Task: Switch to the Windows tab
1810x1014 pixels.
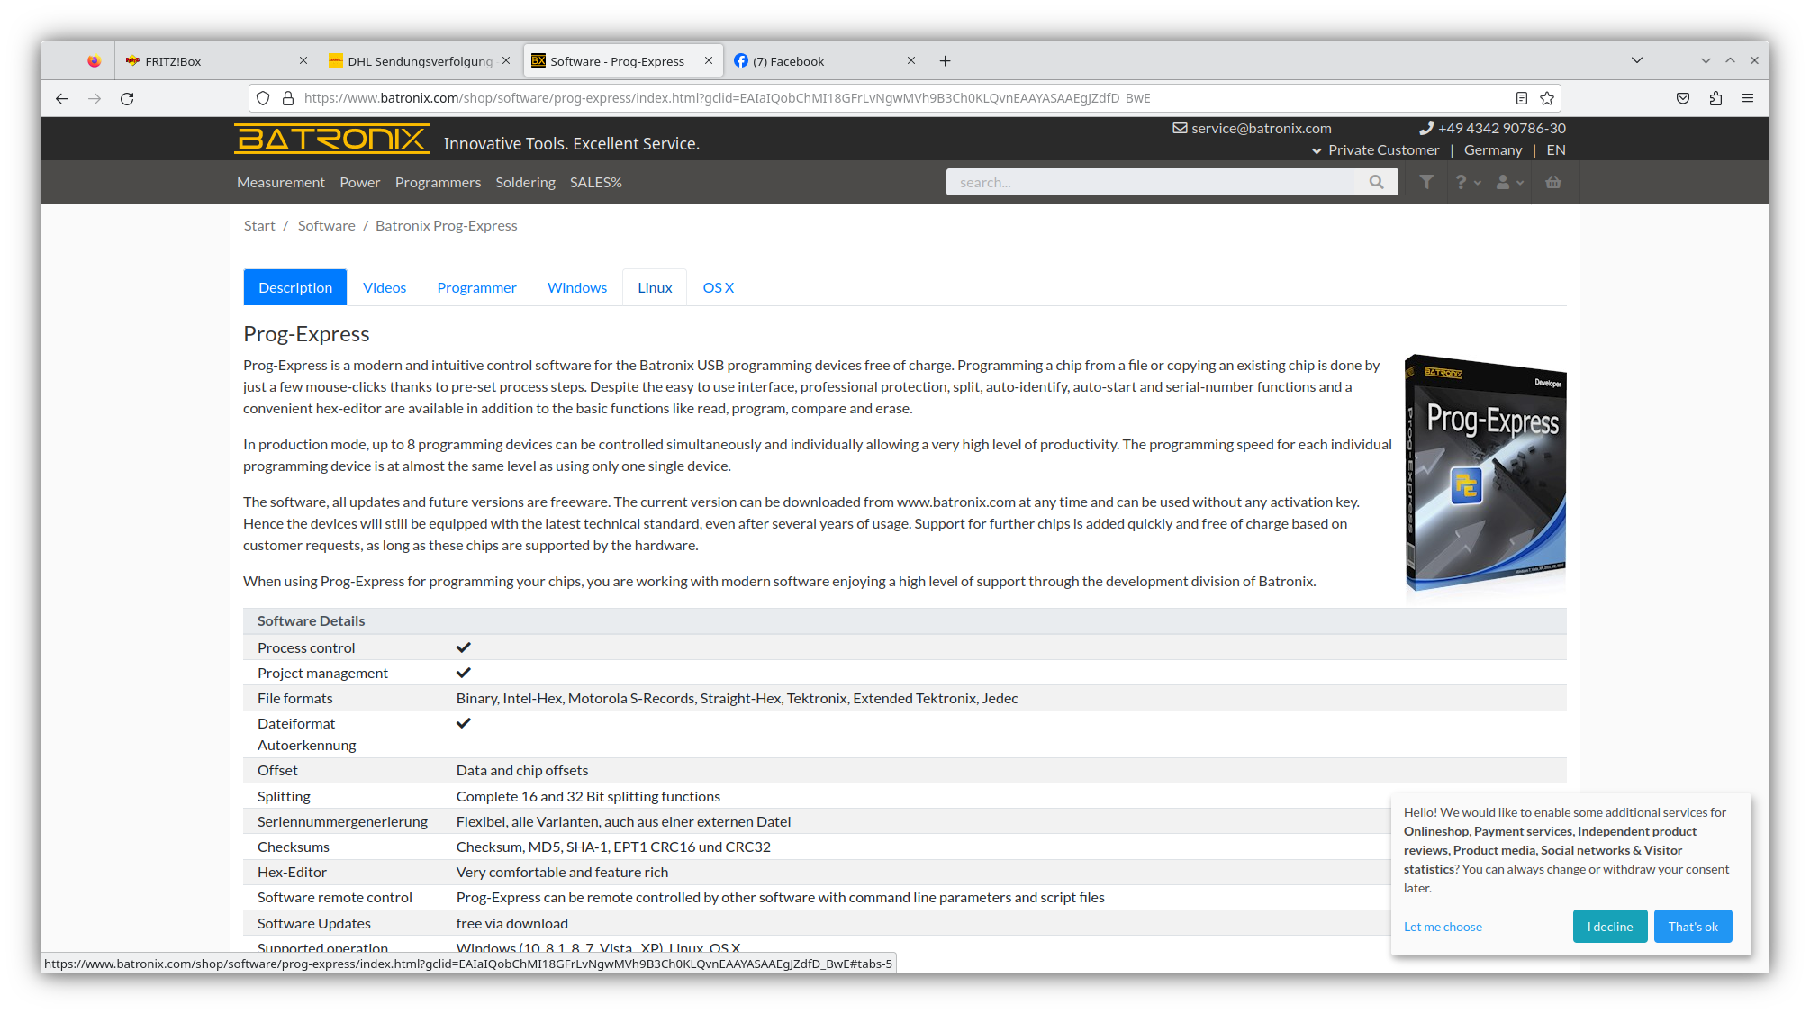Action: tap(576, 286)
